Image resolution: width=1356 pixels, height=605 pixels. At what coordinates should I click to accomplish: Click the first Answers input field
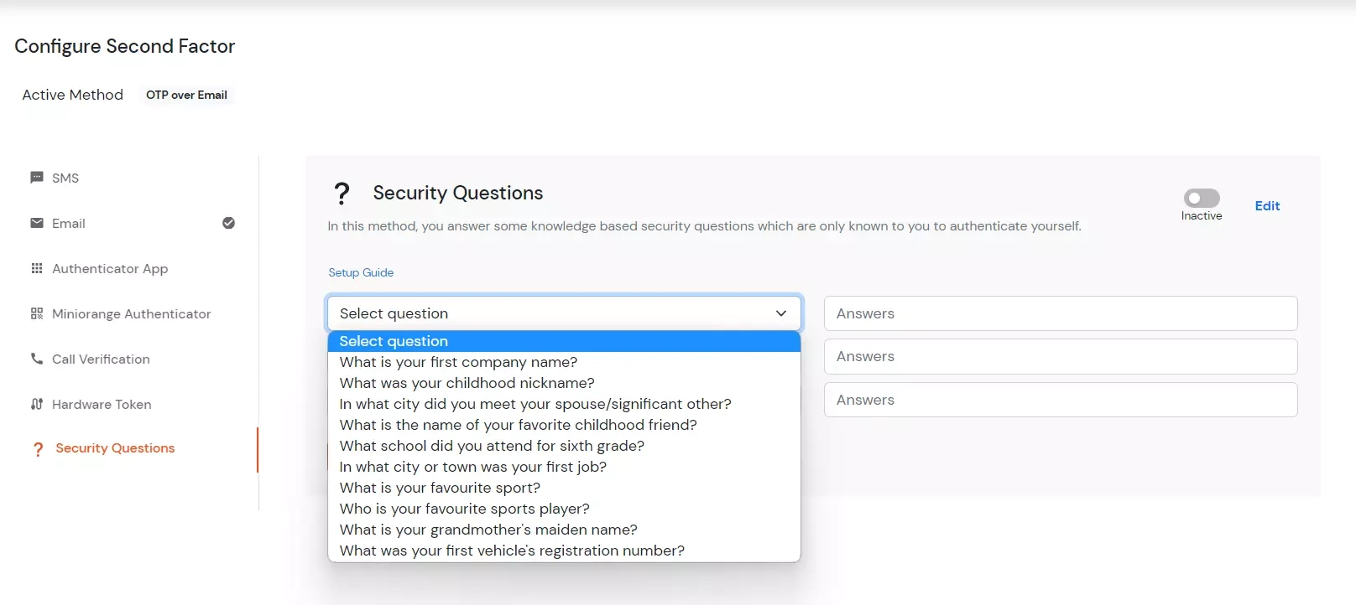click(1060, 313)
